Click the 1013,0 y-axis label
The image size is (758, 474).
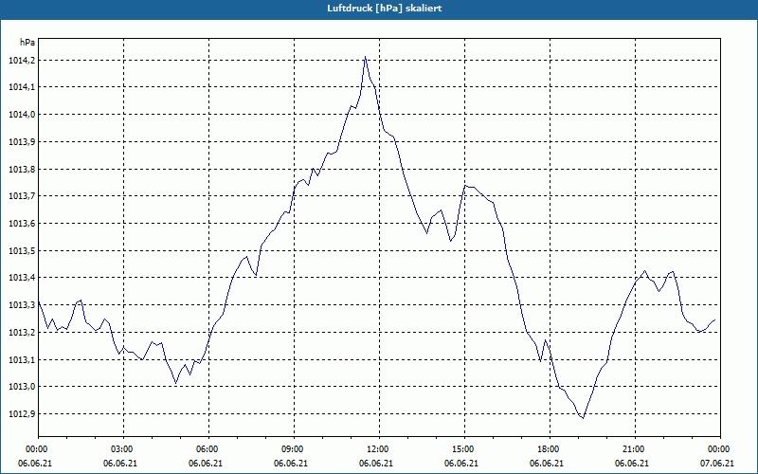click(x=22, y=387)
